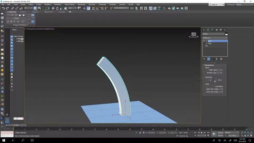Toggle selection lock padlock in status bar
Screen dimensions: 254x143
(140, 133)
